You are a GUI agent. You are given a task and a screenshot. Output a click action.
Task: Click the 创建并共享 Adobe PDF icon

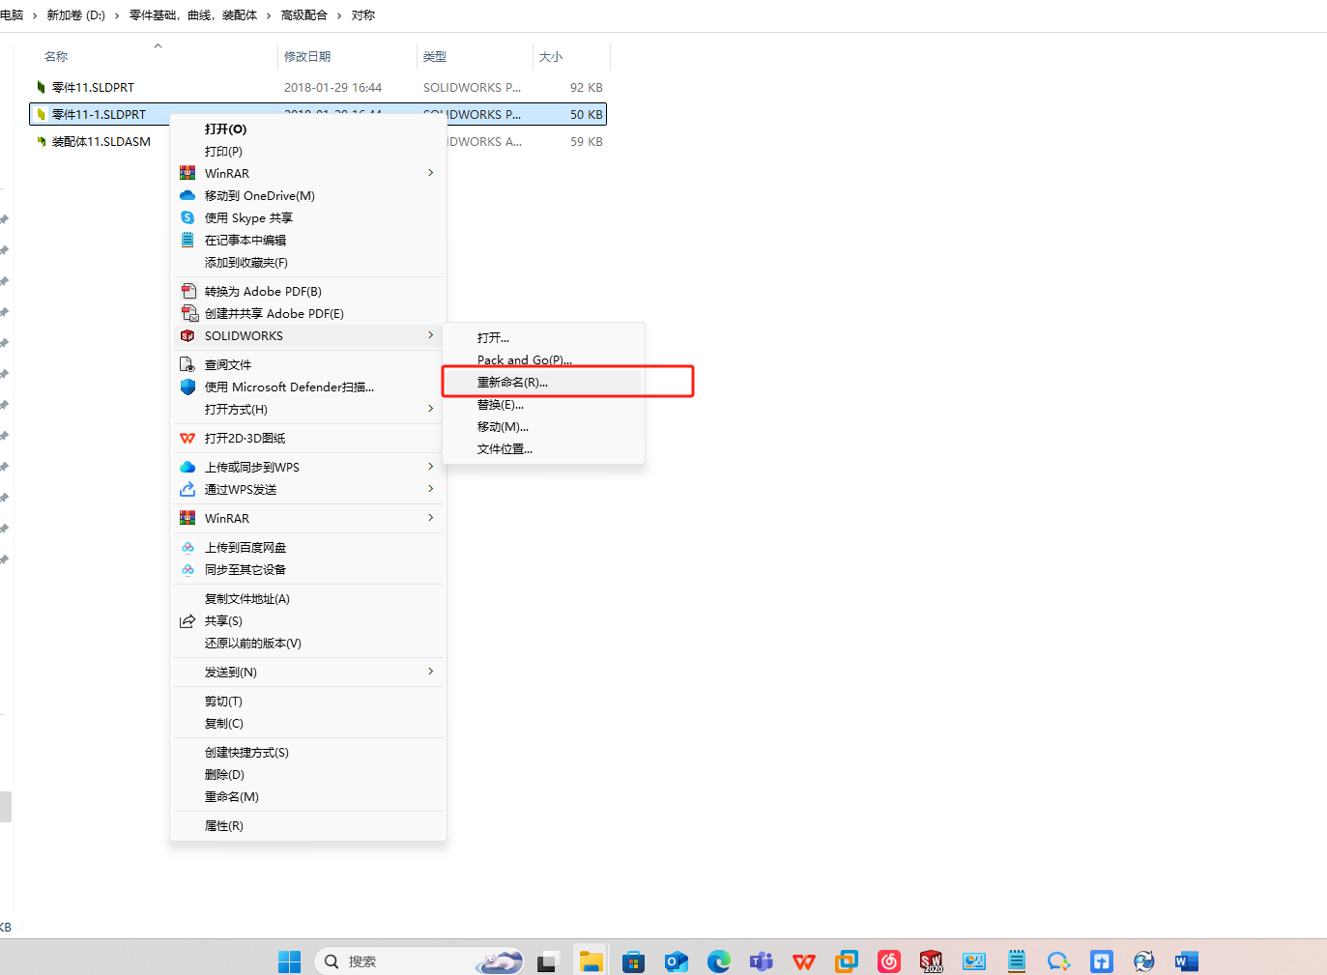click(189, 313)
